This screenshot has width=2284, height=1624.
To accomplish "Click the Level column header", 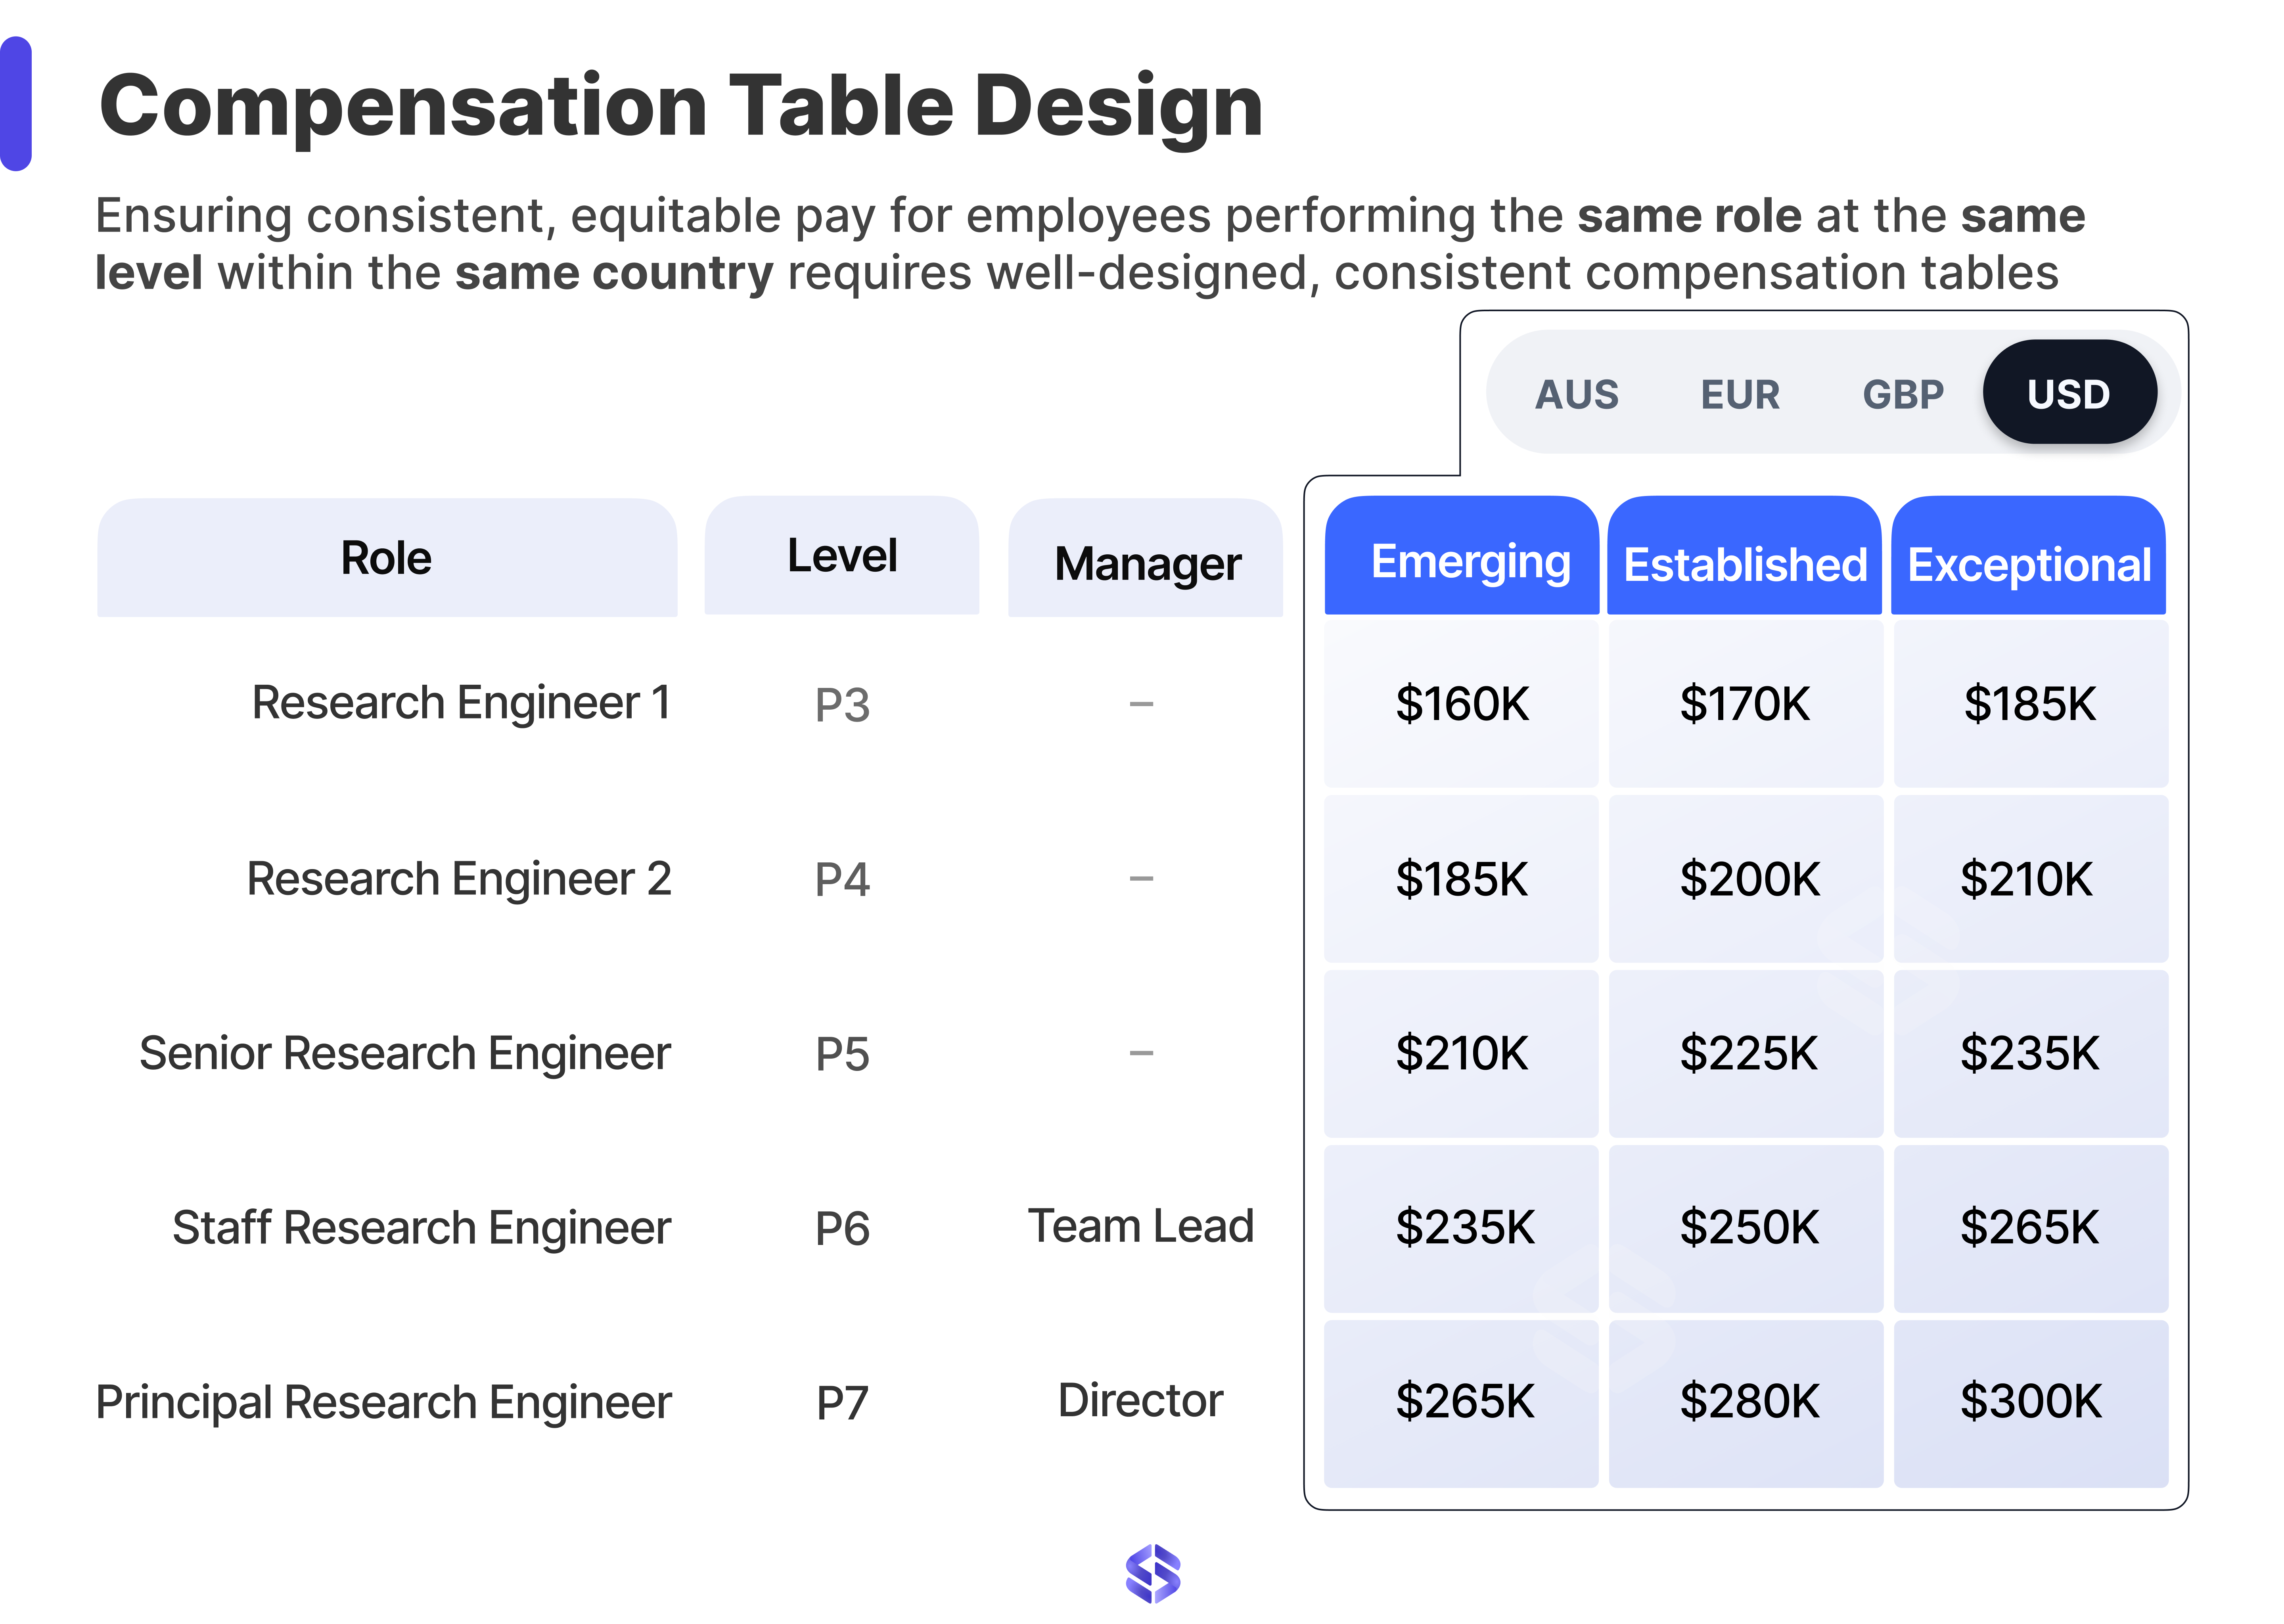I will point(841,557).
